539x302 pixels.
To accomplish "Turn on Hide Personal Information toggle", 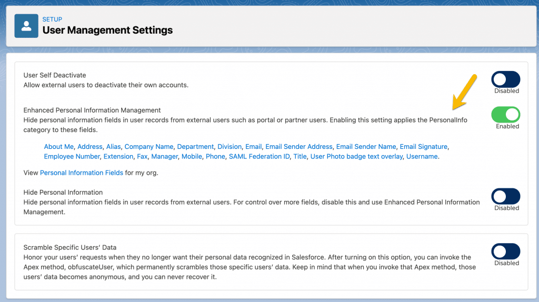I will (505, 197).
